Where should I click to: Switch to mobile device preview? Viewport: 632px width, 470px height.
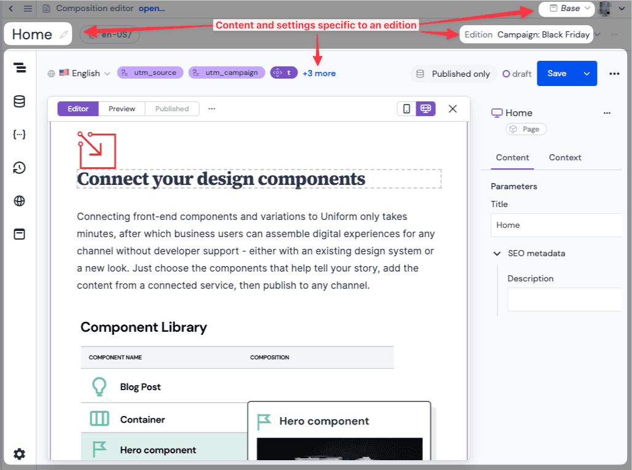pyautogui.click(x=407, y=109)
